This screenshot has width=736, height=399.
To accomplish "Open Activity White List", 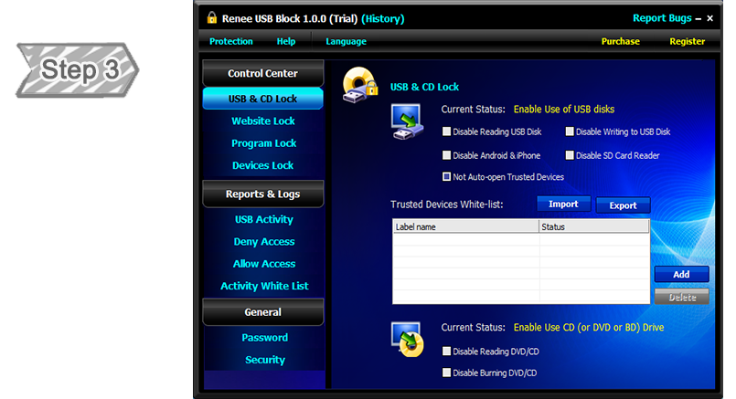I will tap(264, 286).
